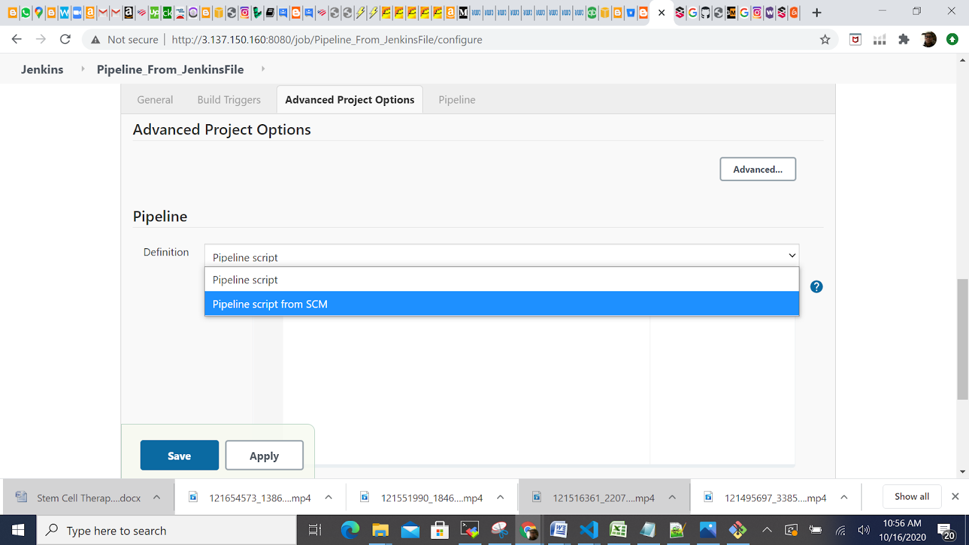
Task: Open options for 121654573_1386 mp4 download
Action: click(x=328, y=497)
